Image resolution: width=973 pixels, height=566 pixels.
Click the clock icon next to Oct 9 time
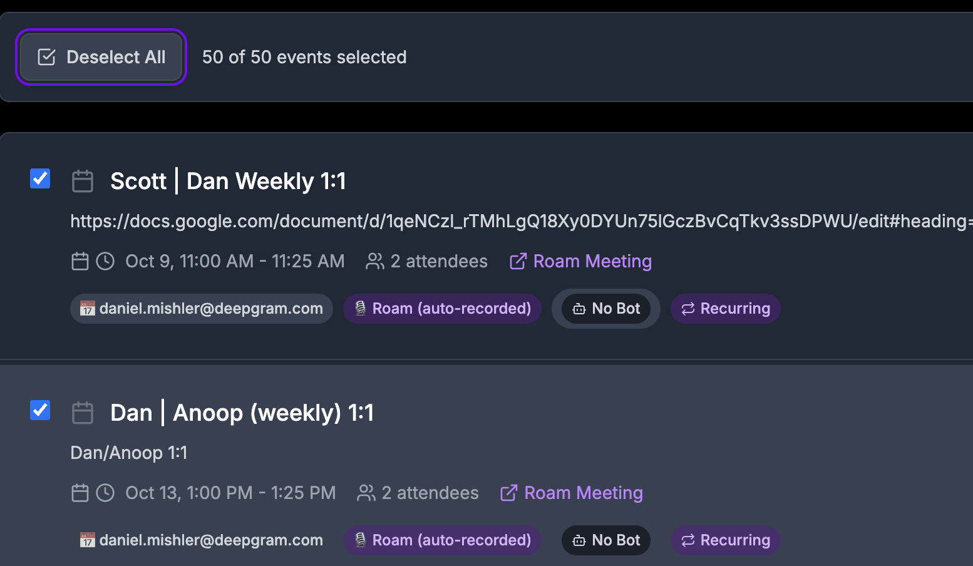click(x=105, y=261)
